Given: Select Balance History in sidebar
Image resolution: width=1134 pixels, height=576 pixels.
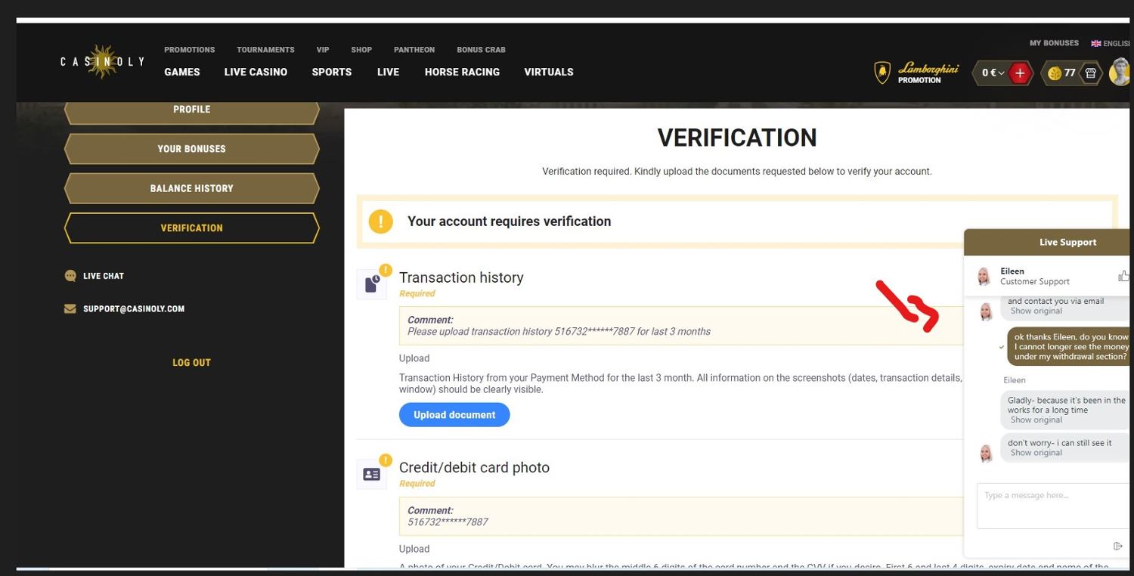Looking at the screenshot, I should (191, 188).
